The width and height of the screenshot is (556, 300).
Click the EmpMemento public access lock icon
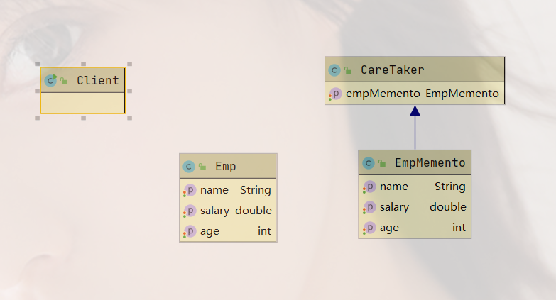(x=382, y=163)
